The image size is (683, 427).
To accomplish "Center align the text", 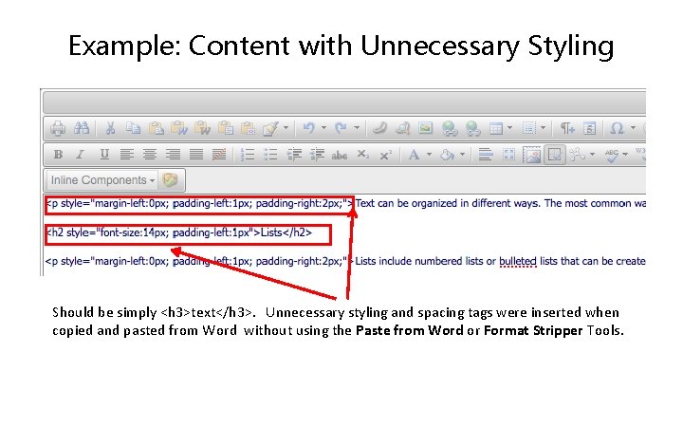I will 150,155.
